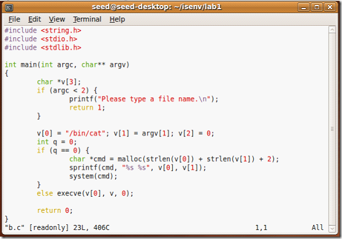Click the 'if (q == 0) {' line
Screen dimensions: 342x239
point(63,150)
